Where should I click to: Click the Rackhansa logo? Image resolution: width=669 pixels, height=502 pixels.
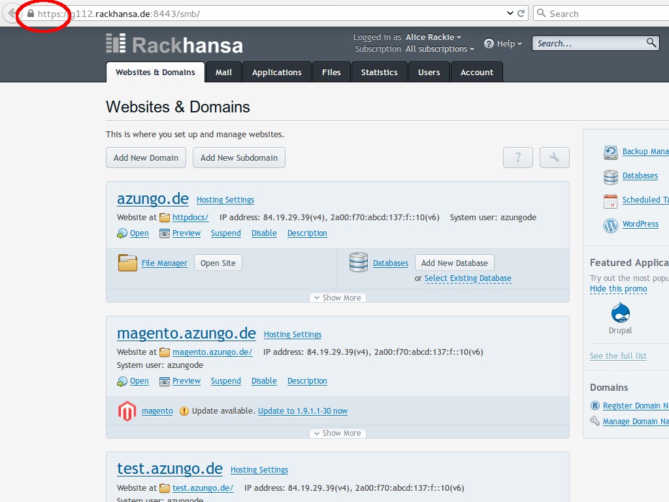click(174, 44)
